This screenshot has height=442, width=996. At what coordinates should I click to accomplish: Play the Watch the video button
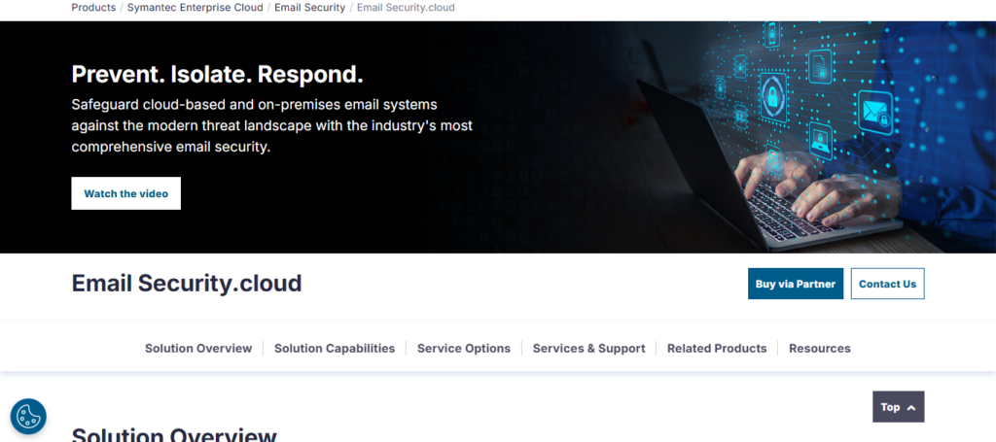coord(125,193)
